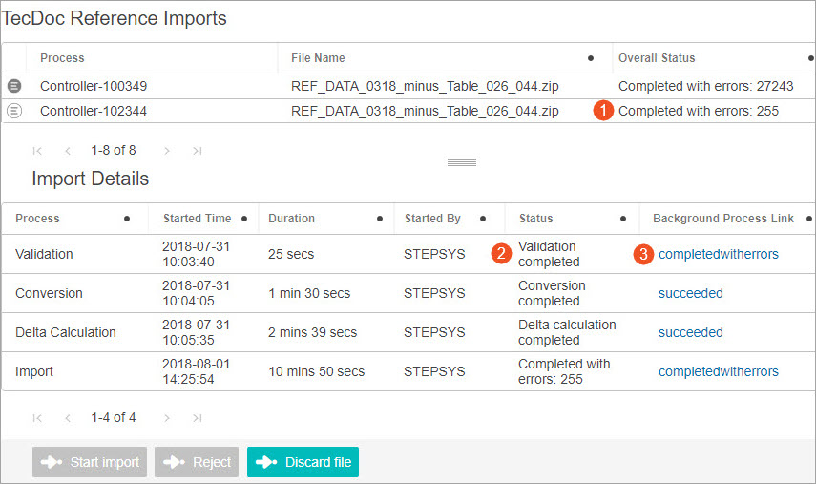The image size is (816, 484).
Task: Open Conversion succeeded background process link
Action: [x=691, y=293]
